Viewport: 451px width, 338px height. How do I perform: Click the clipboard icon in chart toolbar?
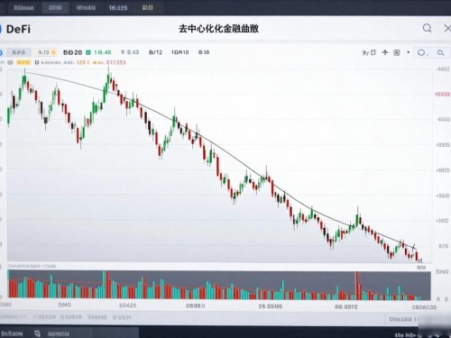pyautogui.click(x=373, y=52)
